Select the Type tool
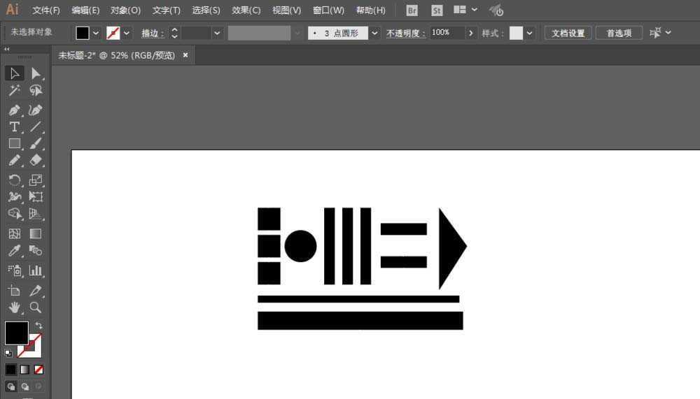Image resolution: width=700 pixels, height=399 pixels. point(14,127)
